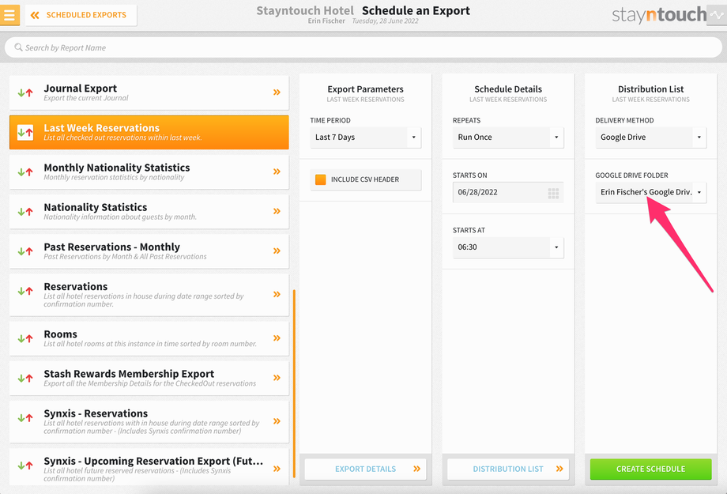Open Past Reservations - Monthly report
Image resolution: width=727 pixels, height=494 pixels.
pyautogui.click(x=149, y=251)
